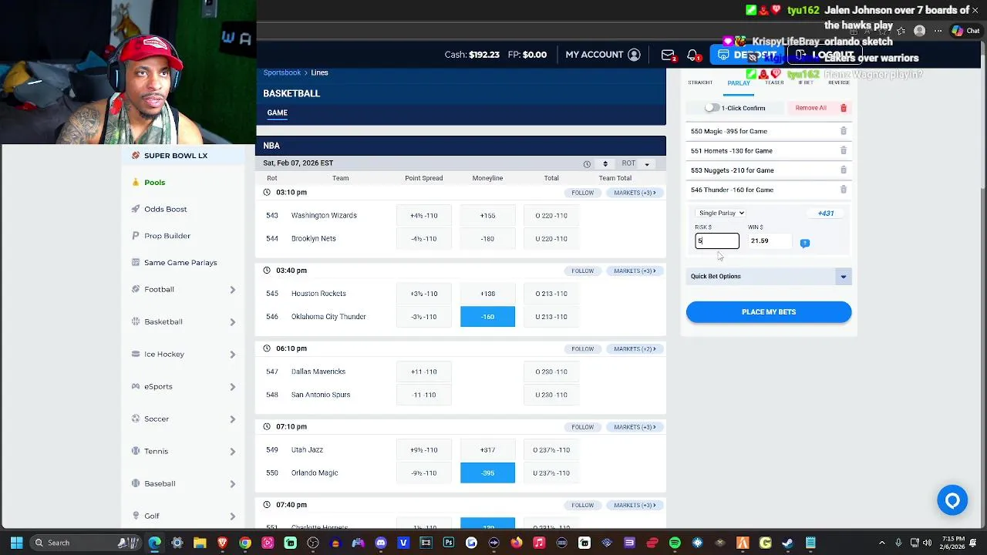987x555 pixels.
Task: Open the Single Parlay dropdown
Action: 720,213
